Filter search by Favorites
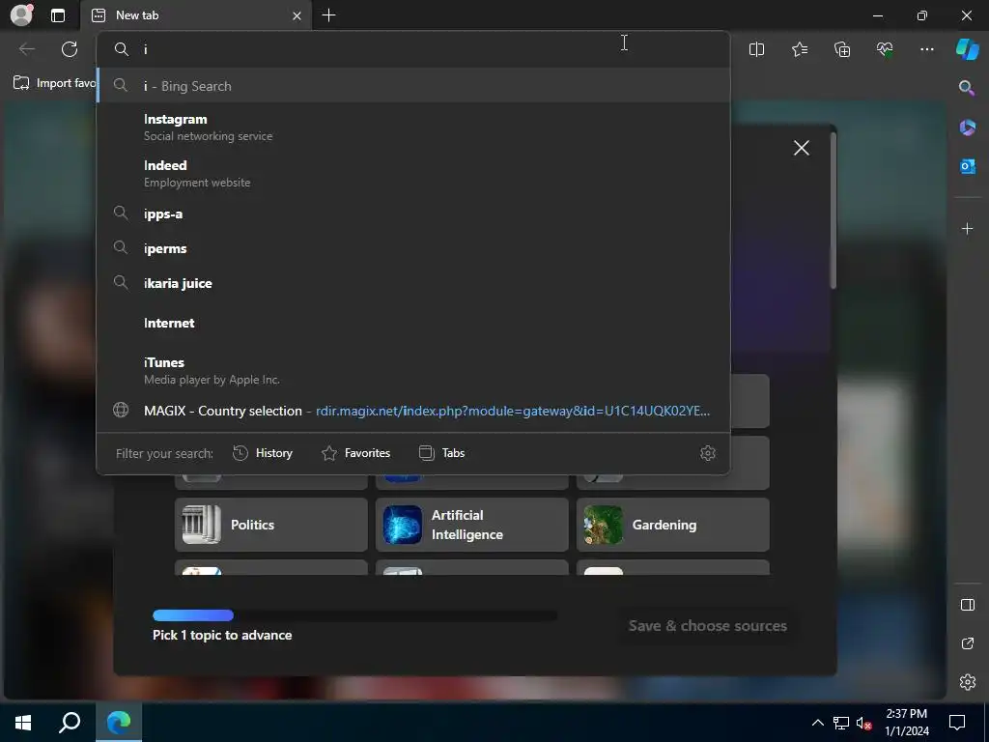989x742 pixels. click(x=355, y=453)
